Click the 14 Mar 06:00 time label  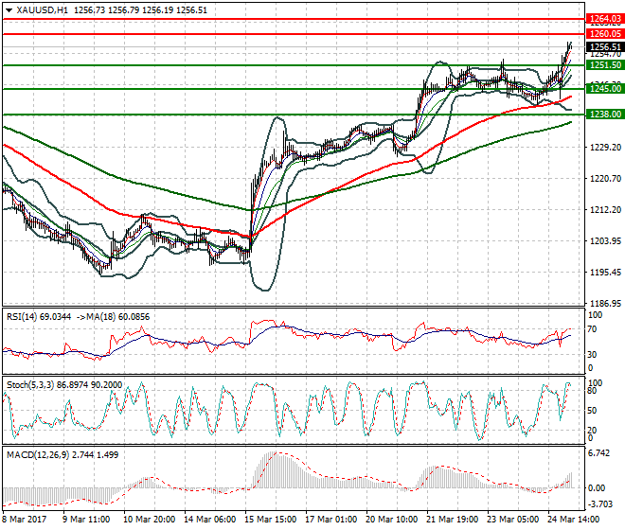(209, 520)
